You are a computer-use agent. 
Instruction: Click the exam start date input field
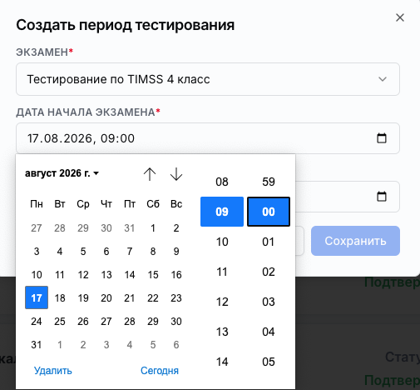click(208, 138)
